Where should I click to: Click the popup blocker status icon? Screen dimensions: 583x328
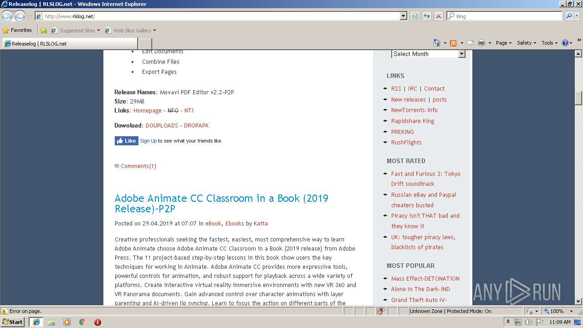381,311
